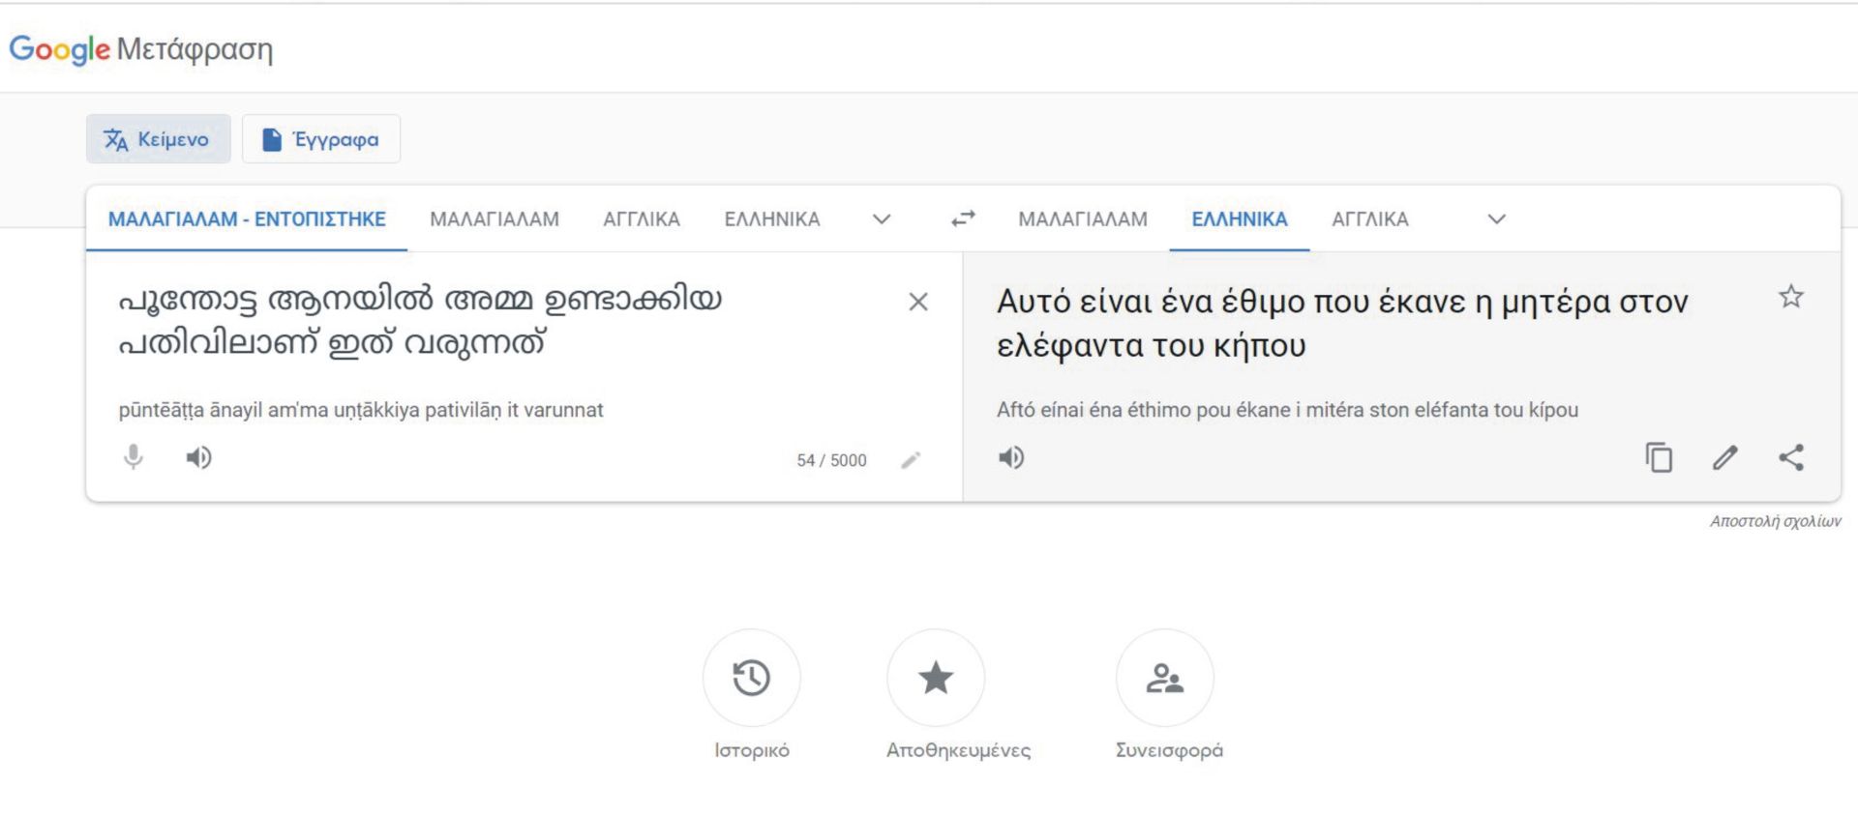The height and width of the screenshot is (815, 1858).
Task: Copy the Greek translation
Action: point(1659,457)
